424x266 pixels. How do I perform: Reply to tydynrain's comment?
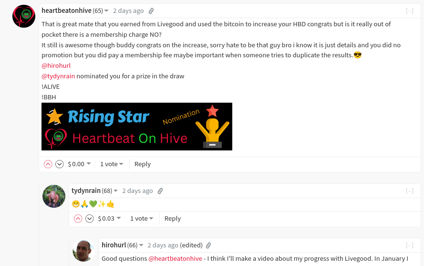coord(173,219)
